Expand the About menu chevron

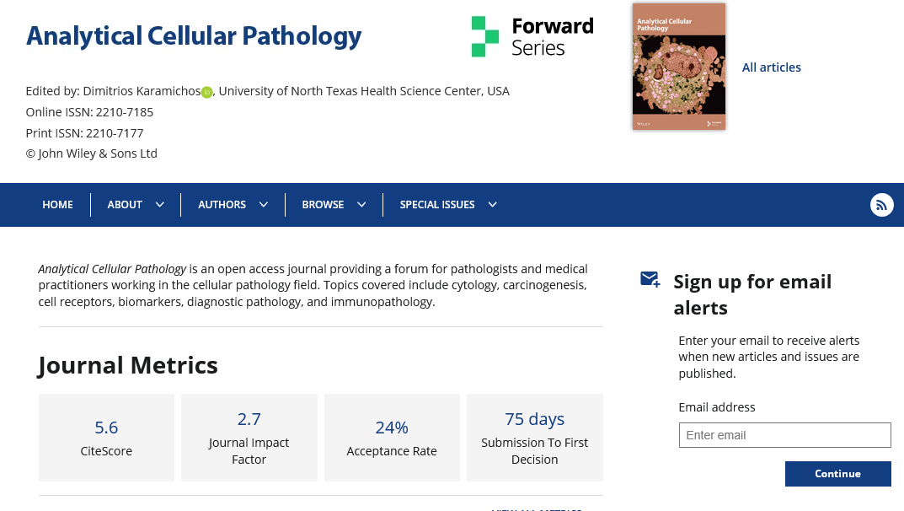(x=160, y=205)
